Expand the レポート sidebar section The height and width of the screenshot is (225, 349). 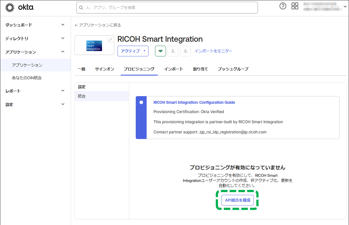coord(35,91)
